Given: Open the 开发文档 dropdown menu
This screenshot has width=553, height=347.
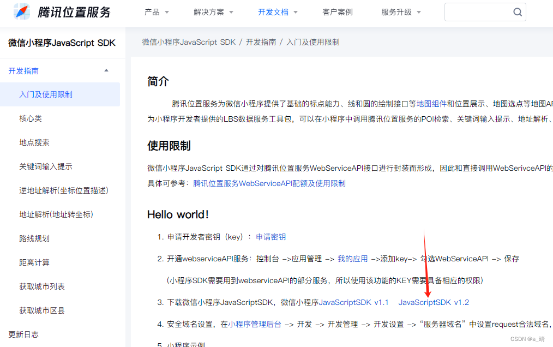Looking at the screenshot, I should (x=278, y=12).
